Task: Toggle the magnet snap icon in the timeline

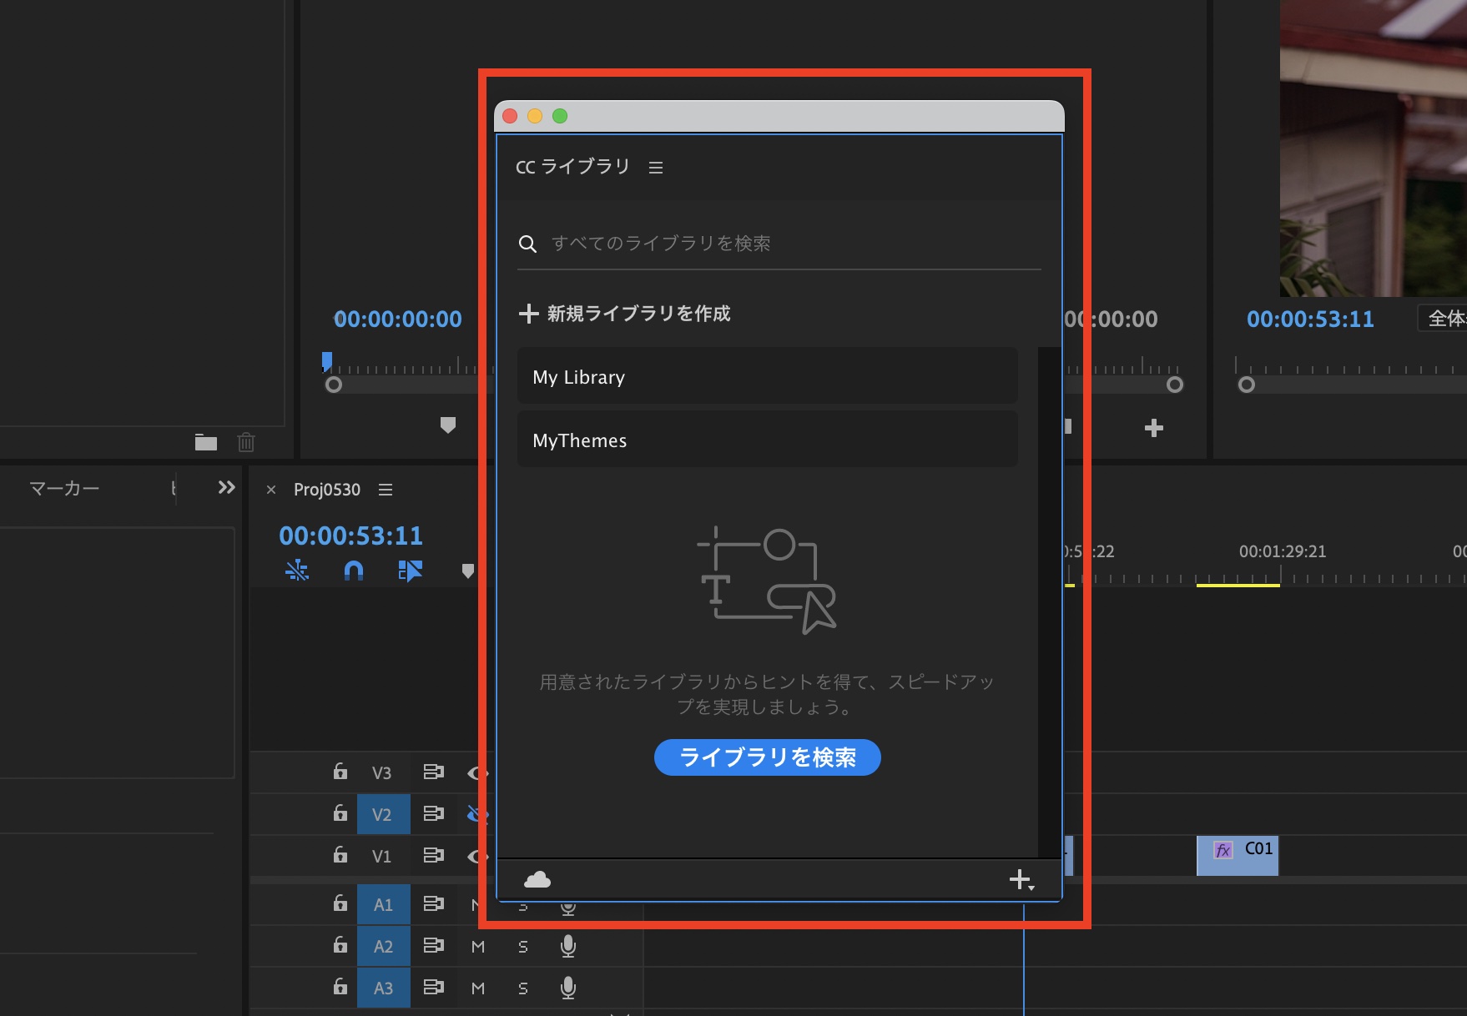Action: (x=354, y=571)
